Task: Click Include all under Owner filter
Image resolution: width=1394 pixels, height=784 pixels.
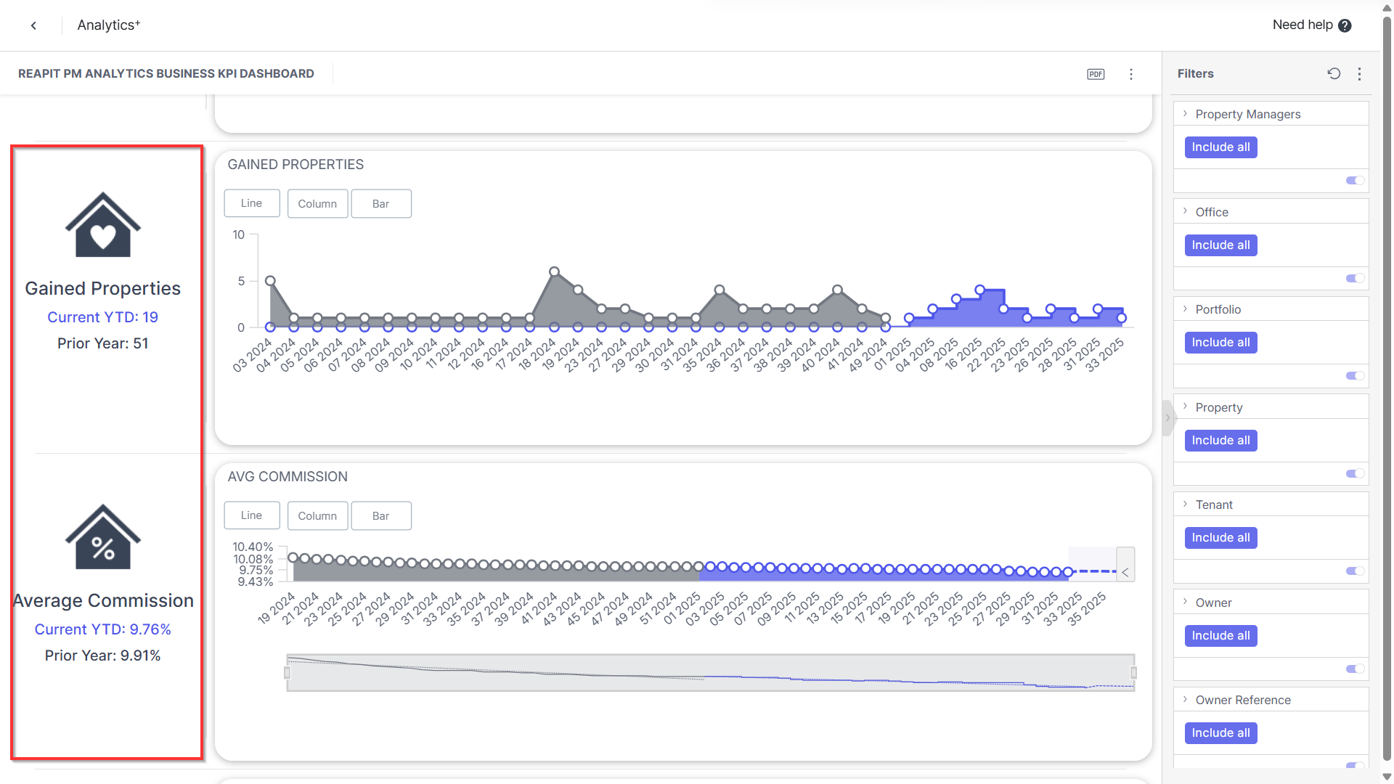Action: pyautogui.click(x=1220, y=635)
